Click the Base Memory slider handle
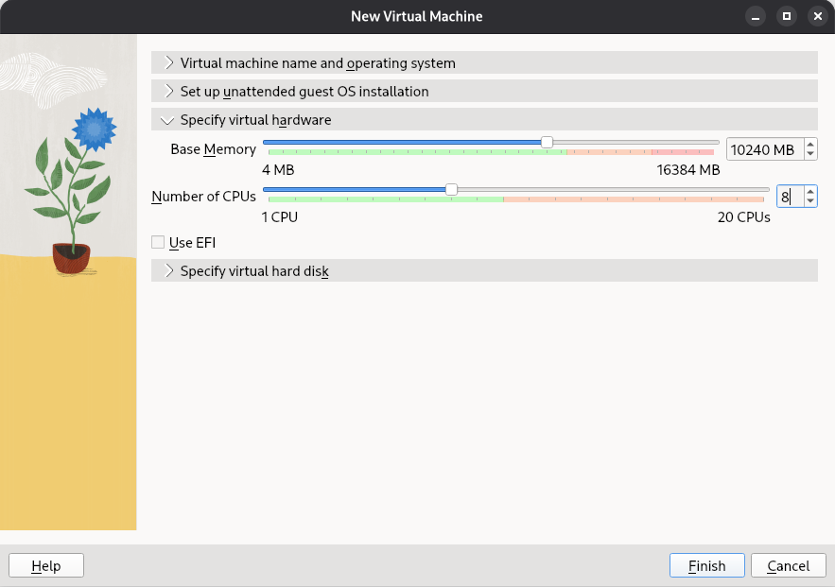 tap(547, 142)
